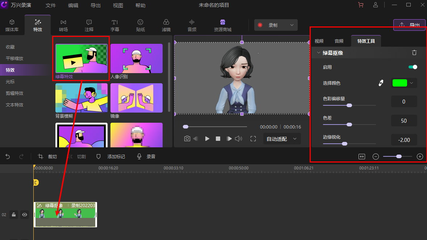Toggle track 02 visibility eye icon
Screen dimensions: 427x240
(25, 215)
